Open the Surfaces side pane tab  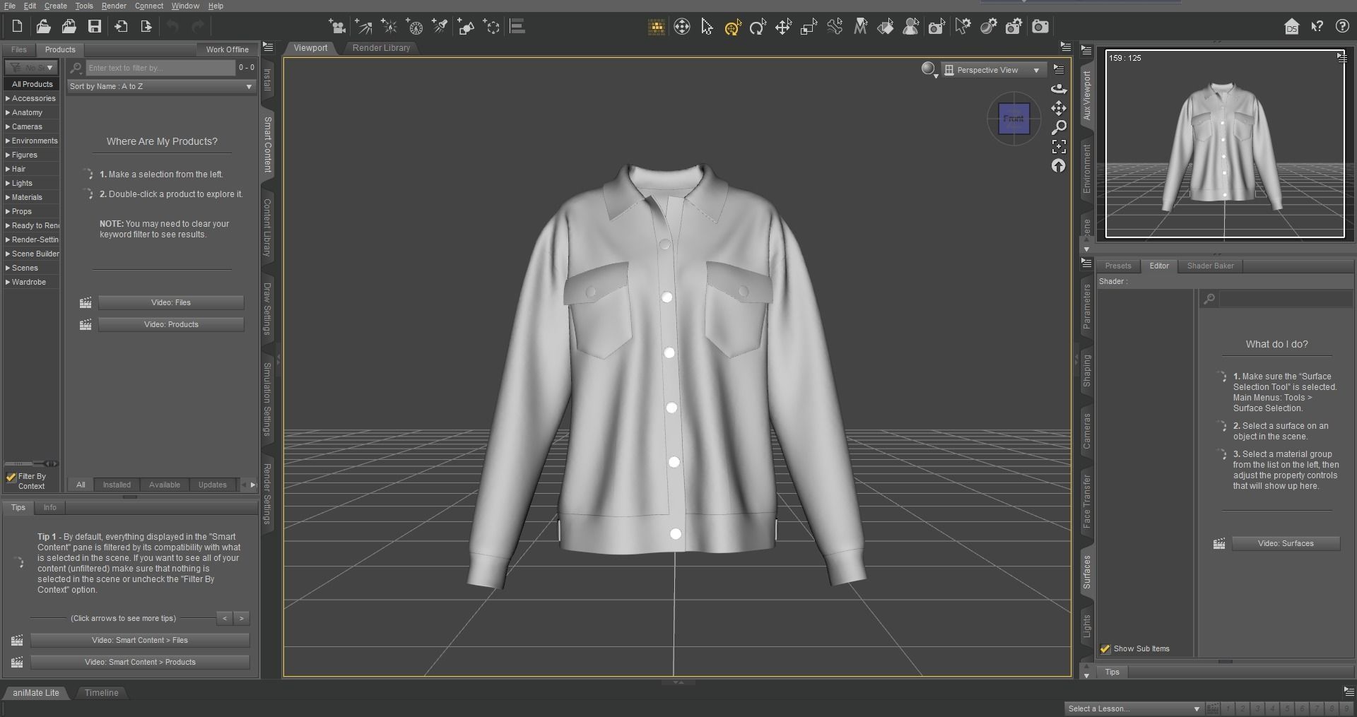[x=1087, y=572]
